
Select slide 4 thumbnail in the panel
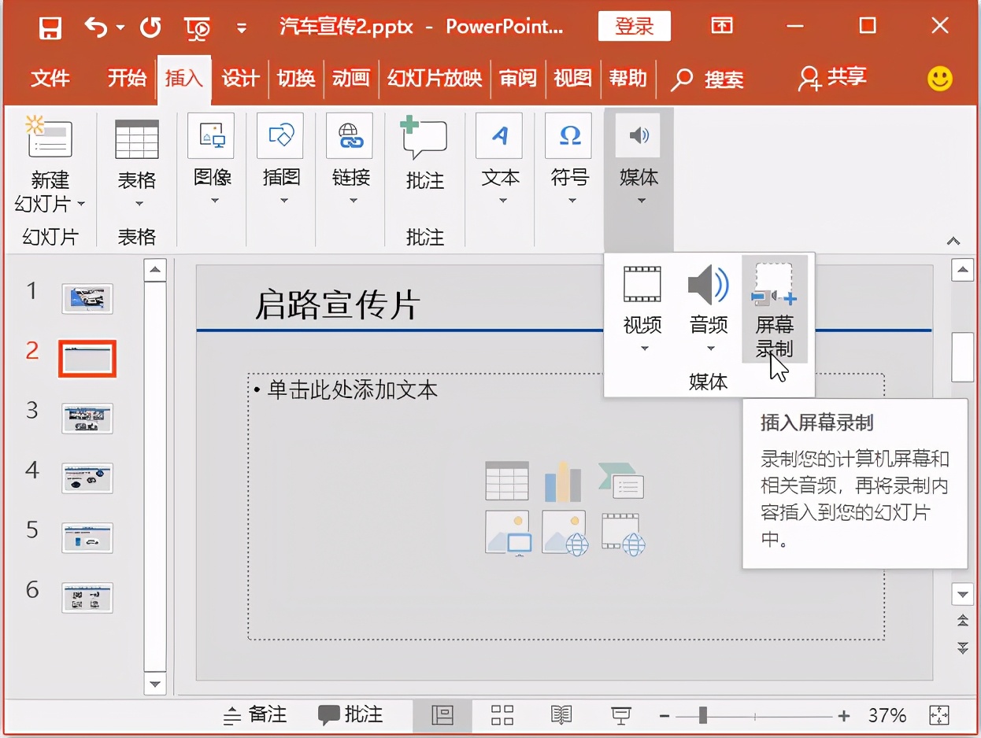tap(87, 478)
